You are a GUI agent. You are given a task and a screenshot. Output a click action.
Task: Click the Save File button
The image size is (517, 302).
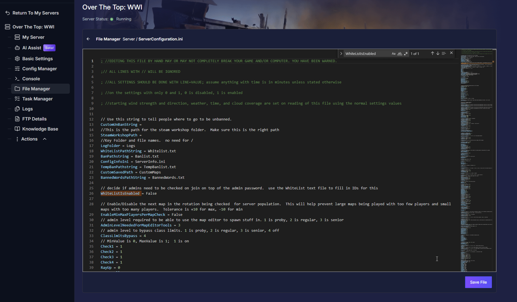click(478, 282)
